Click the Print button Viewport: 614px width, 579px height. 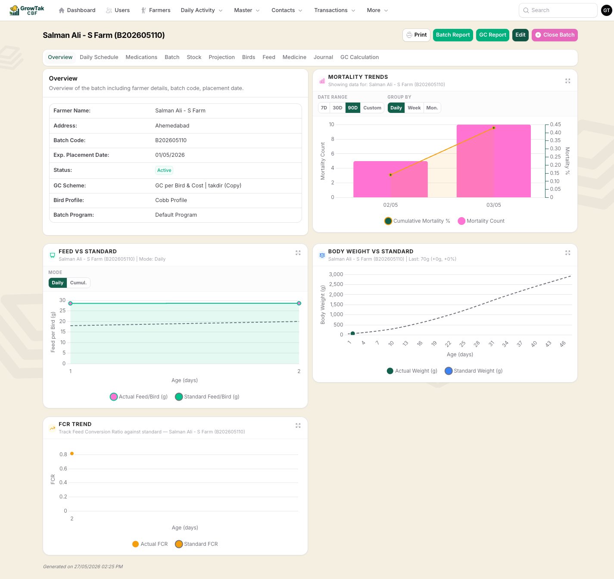[x=416, y=35]
